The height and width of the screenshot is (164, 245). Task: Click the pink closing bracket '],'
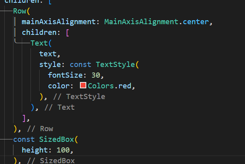(26, 118)
